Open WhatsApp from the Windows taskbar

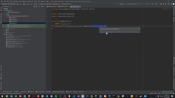pyautogui.click(x=43, y=96)
